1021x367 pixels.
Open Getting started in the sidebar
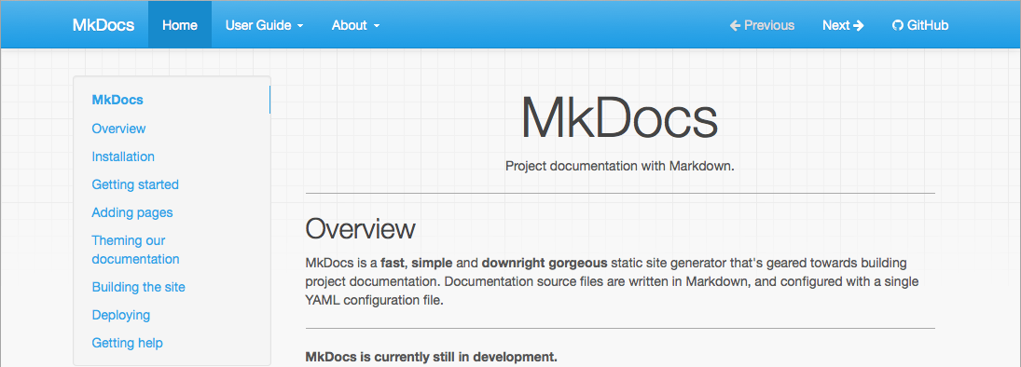tap(135, 184)
